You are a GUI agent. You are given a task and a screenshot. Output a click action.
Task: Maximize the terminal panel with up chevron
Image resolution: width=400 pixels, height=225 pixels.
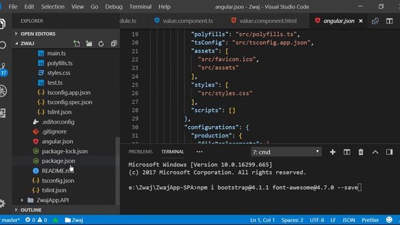coord(375,152)
